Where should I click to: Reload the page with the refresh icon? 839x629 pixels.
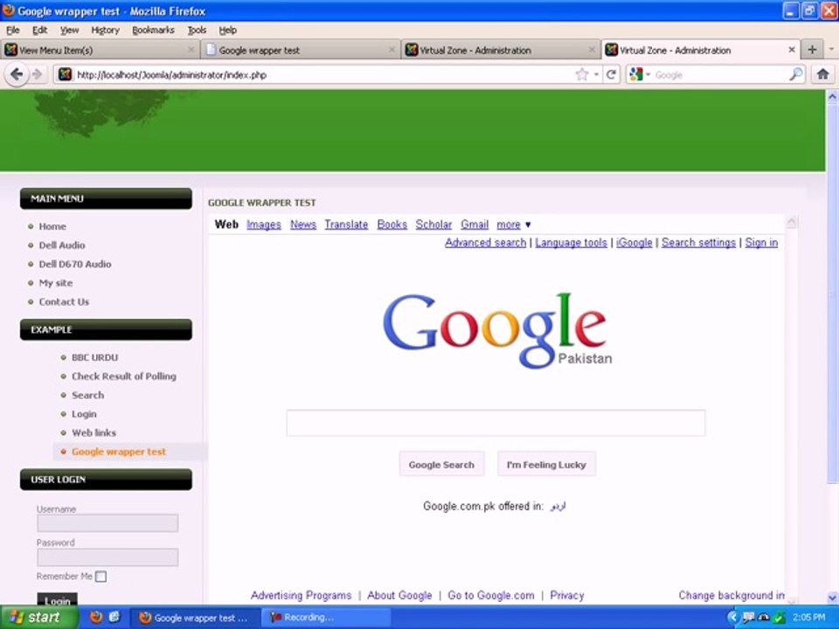pyautogui.click(x=611, y=74)
